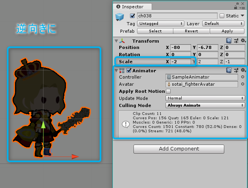248x188 pixels.
Task: Open Animator gear settings menu
Action: [x=243, y=70]
